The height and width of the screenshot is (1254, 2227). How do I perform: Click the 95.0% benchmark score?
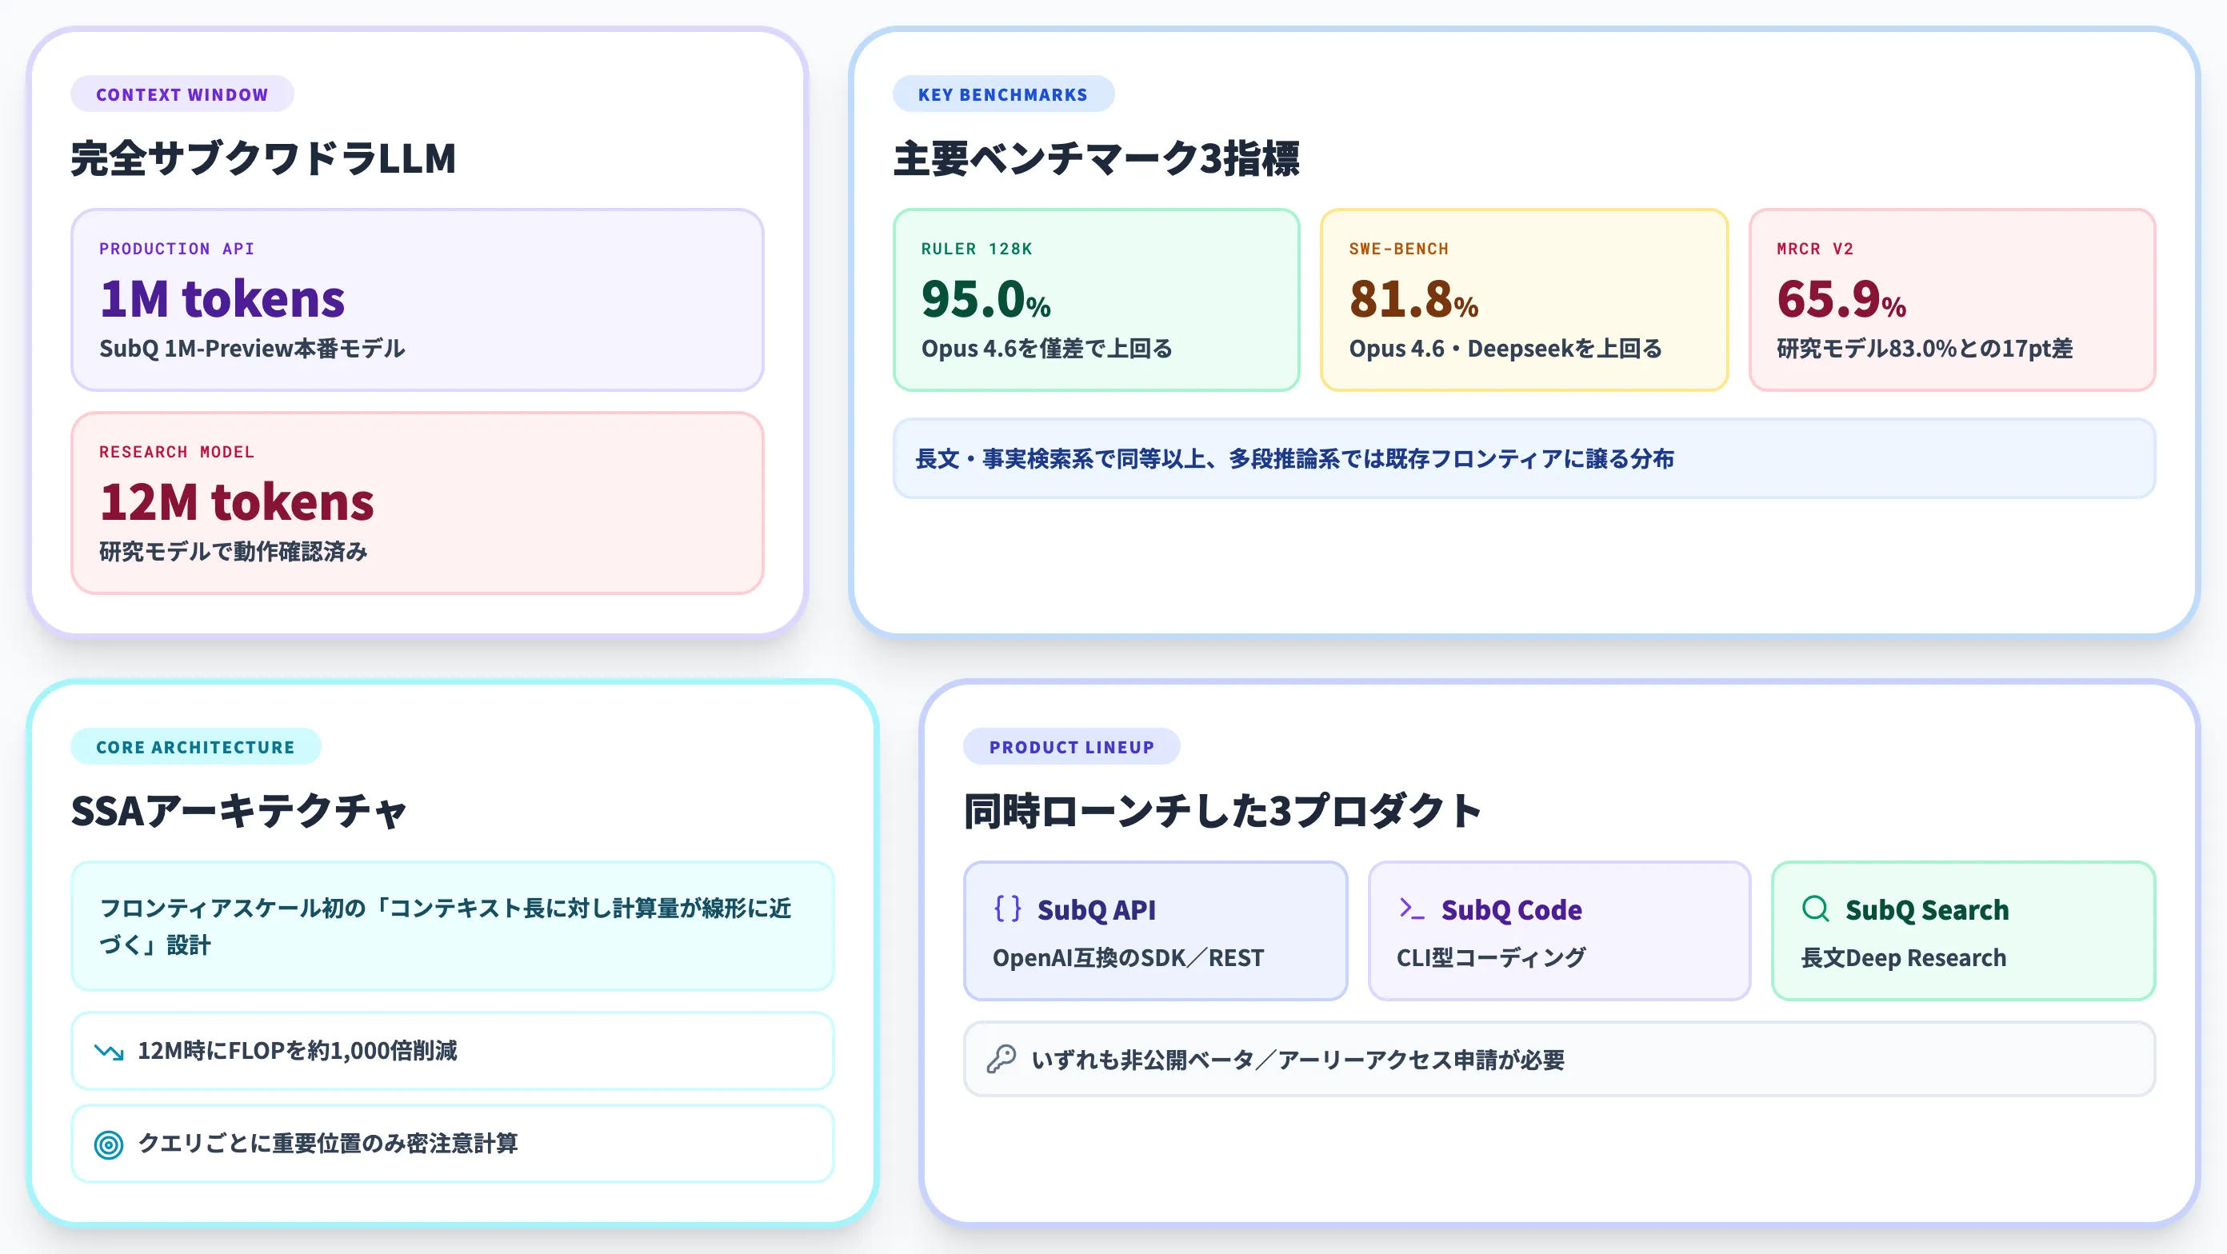pos(986,299)
